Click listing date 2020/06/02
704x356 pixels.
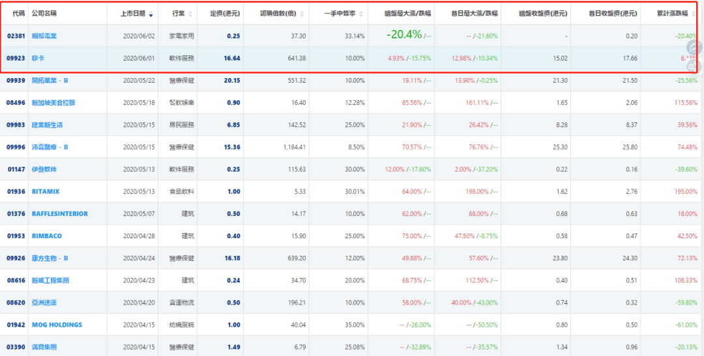tap(139, 36)
